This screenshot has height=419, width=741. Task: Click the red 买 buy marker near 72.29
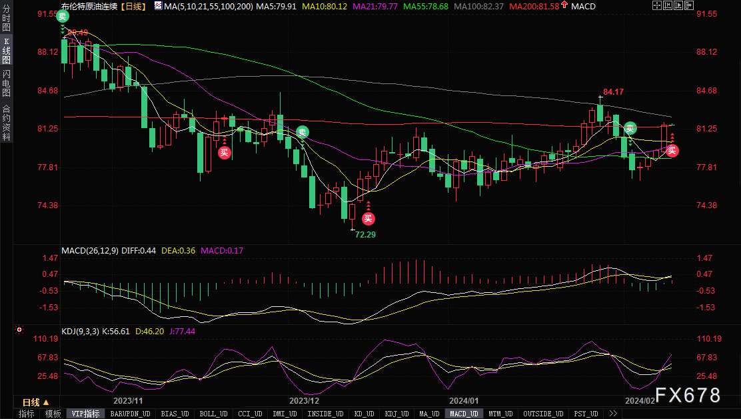point(368,218)
